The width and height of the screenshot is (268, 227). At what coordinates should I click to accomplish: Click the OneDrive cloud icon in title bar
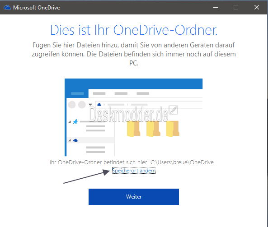click(x=7, y=8)
